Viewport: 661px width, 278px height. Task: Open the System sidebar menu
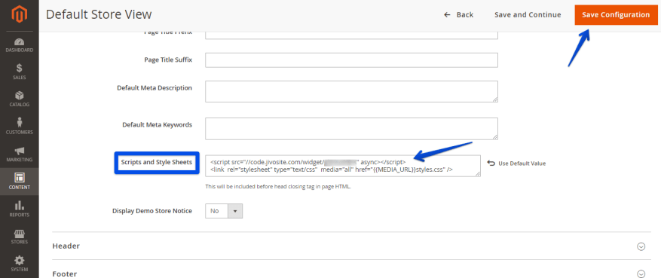tap(19, 264)
